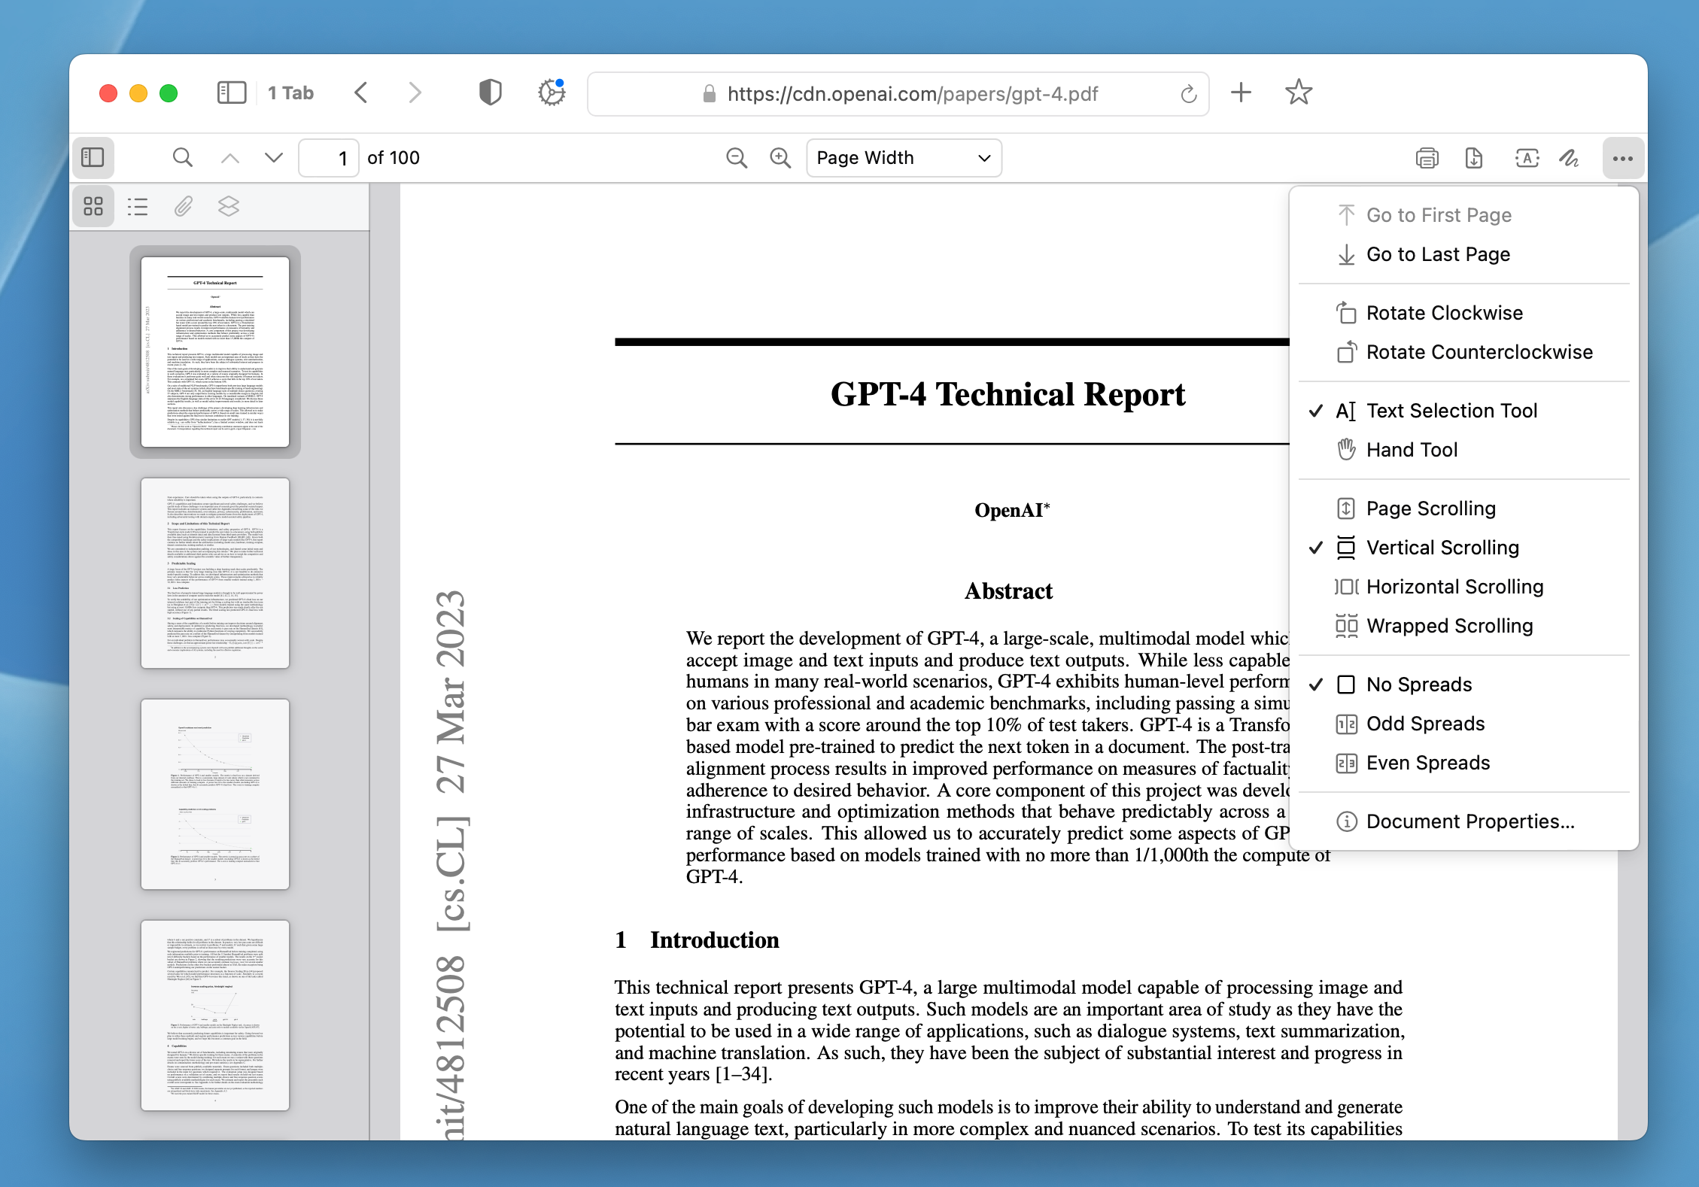
Task: Click the GPT-4 Technical Report title
Action: click(x=1008, y=395)
